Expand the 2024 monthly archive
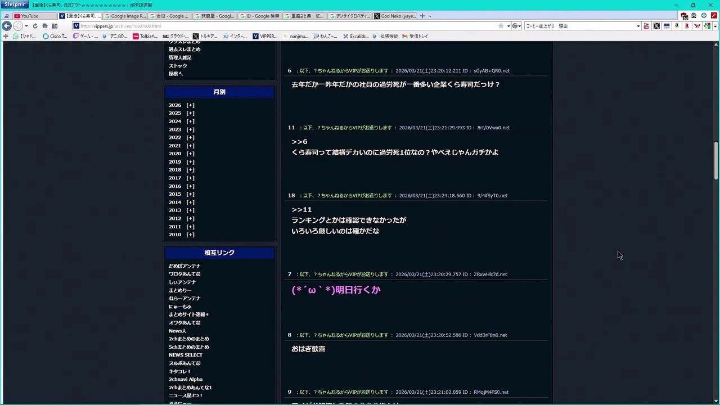Screen dimensions: 720x405 pyautogui.click(x=190, y=121)
